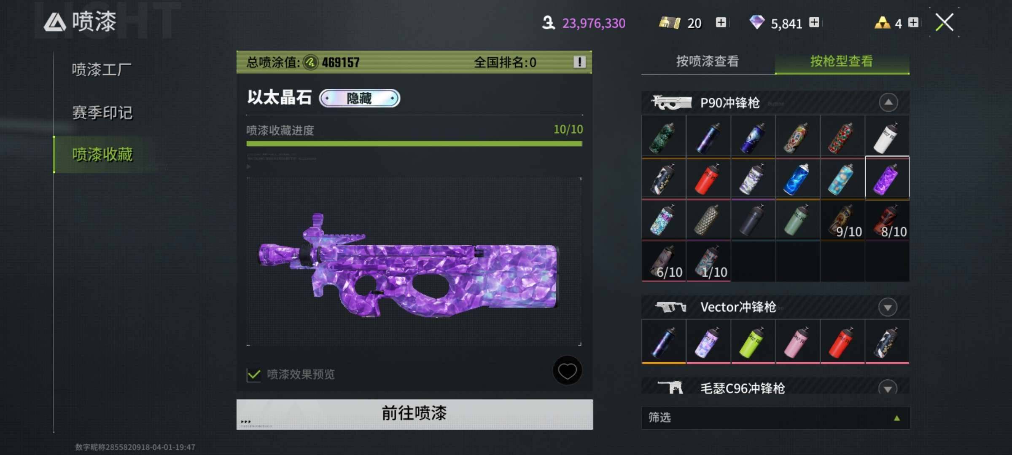Click the heart favorite icon
This screenshot has width=1012, height=455.
(x=567, y=371)
